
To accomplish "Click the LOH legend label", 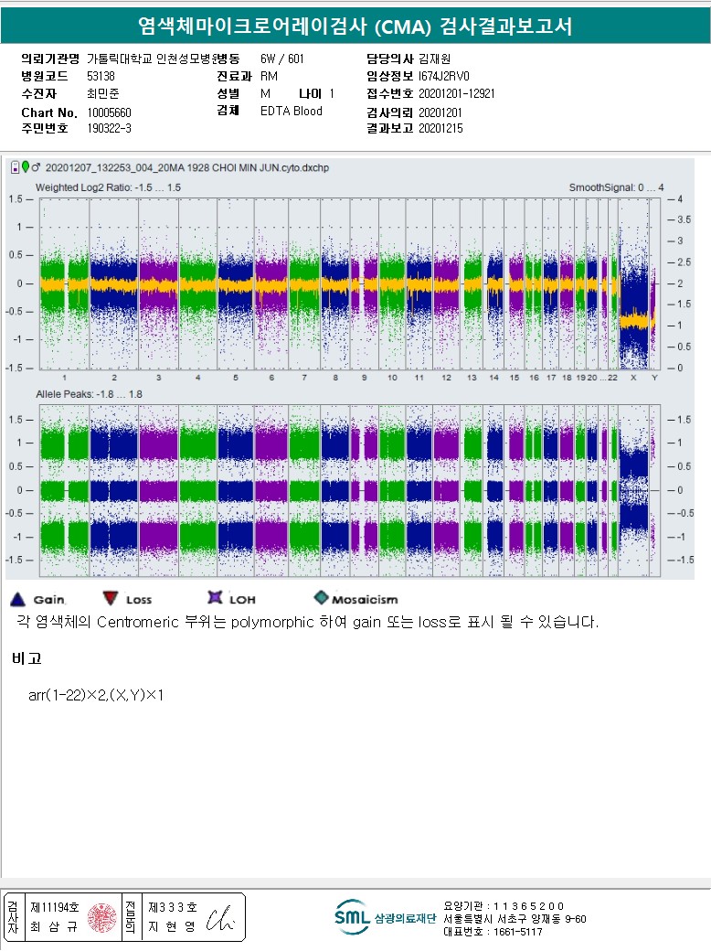I will 242,600.
